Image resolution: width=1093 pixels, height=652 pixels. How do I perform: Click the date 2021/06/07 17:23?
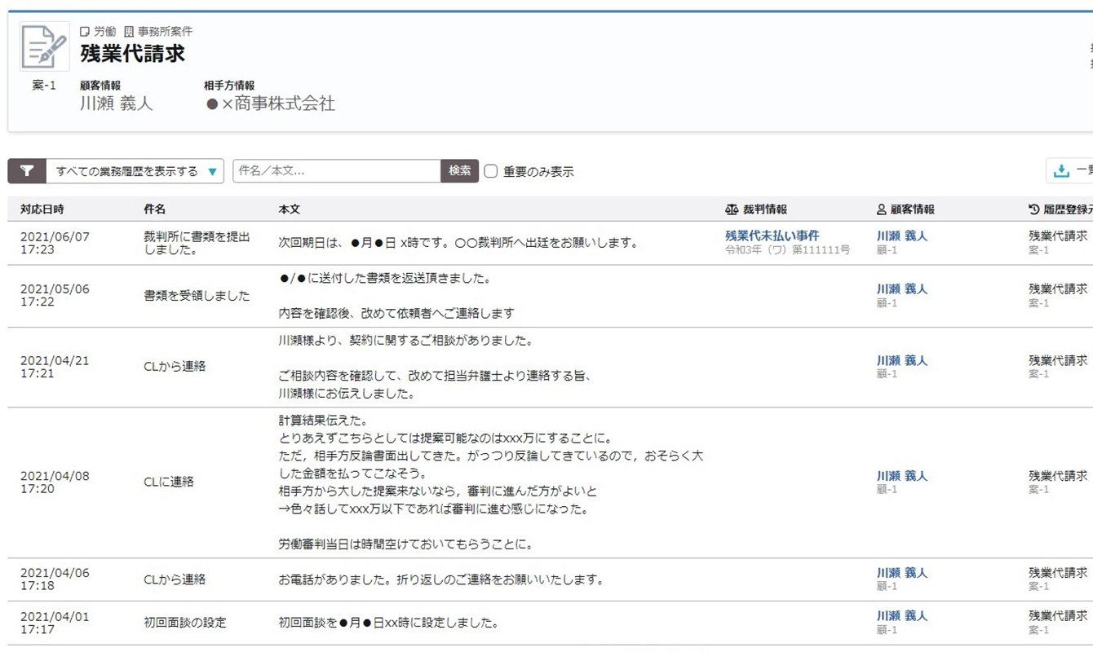(x=55, y=243)
